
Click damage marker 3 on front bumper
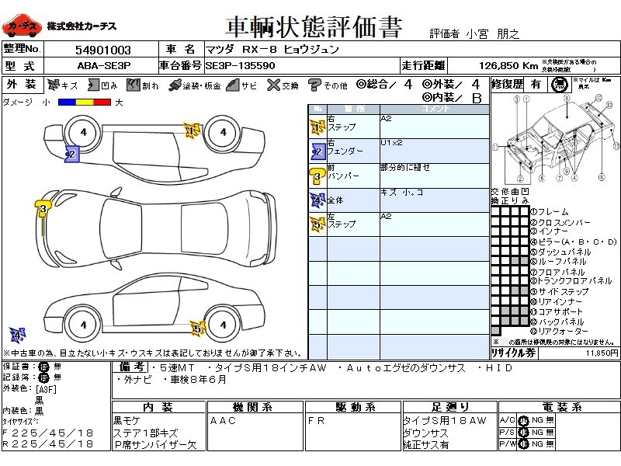click(x=43, y=208)
